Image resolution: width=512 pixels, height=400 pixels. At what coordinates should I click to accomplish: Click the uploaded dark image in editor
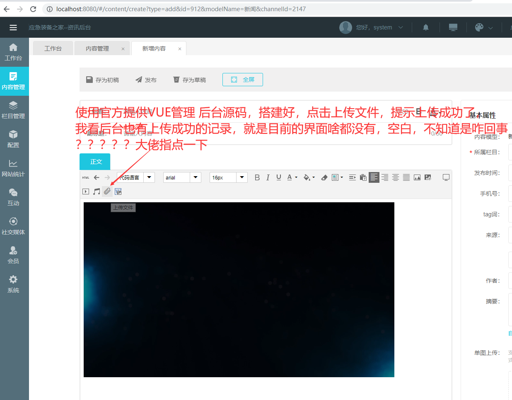[x=239, y=290]
